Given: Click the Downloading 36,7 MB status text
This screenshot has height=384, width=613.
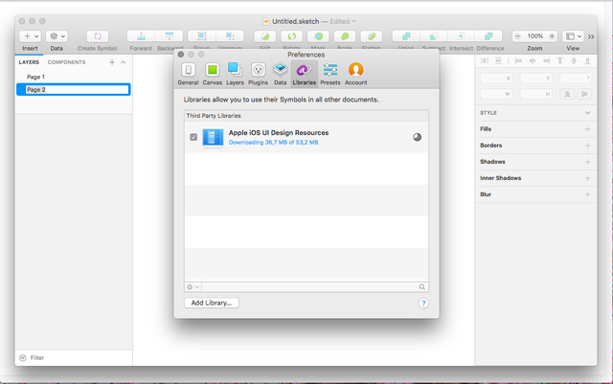Looking at the screenshot, I should [273, 143].
